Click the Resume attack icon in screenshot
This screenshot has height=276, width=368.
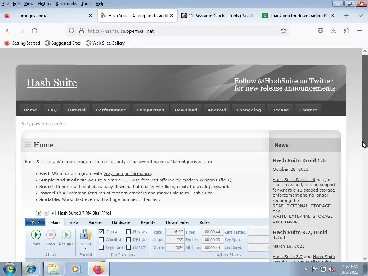(66, 235)
